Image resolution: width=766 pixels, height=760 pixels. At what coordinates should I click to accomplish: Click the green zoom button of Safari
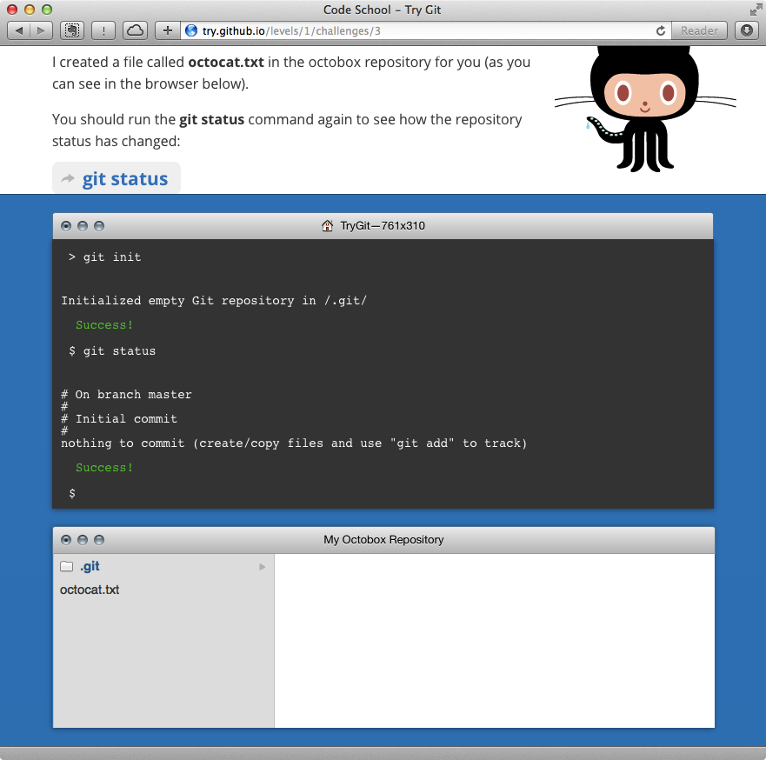[47, 10]
